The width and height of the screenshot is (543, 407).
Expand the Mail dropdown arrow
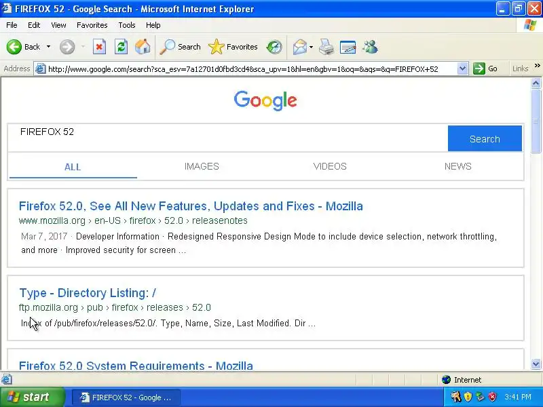[311, 47]
